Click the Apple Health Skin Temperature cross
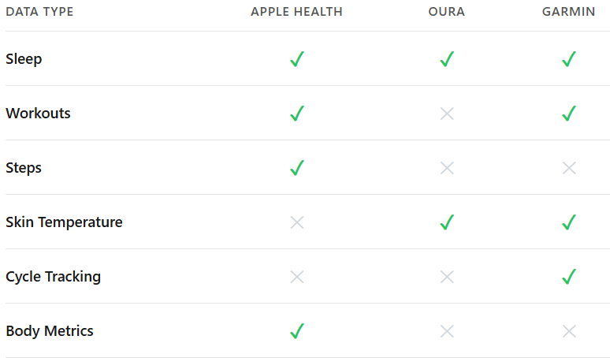 [297, 222]
